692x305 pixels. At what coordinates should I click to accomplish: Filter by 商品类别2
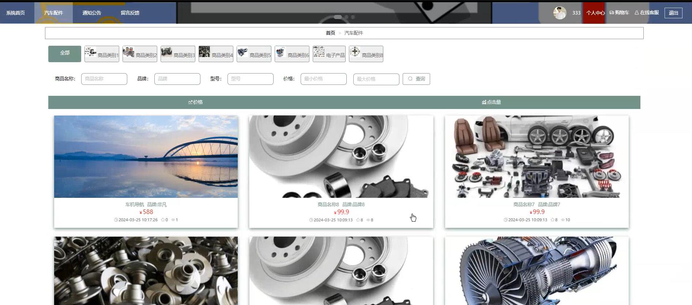click(140, 54)
